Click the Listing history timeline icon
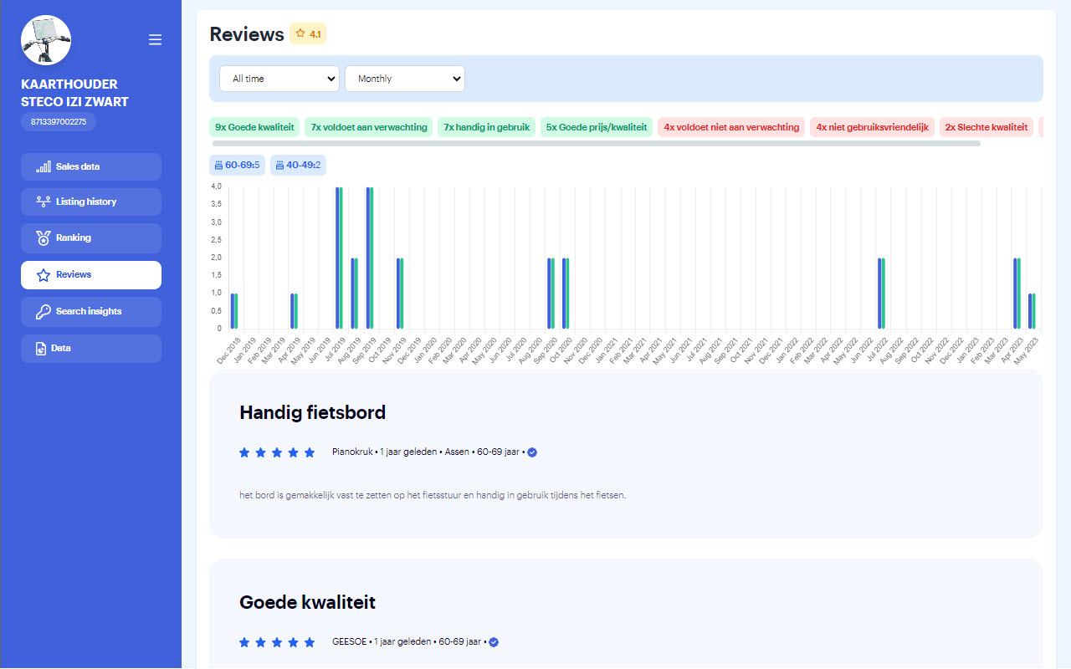 pos(44,202)
